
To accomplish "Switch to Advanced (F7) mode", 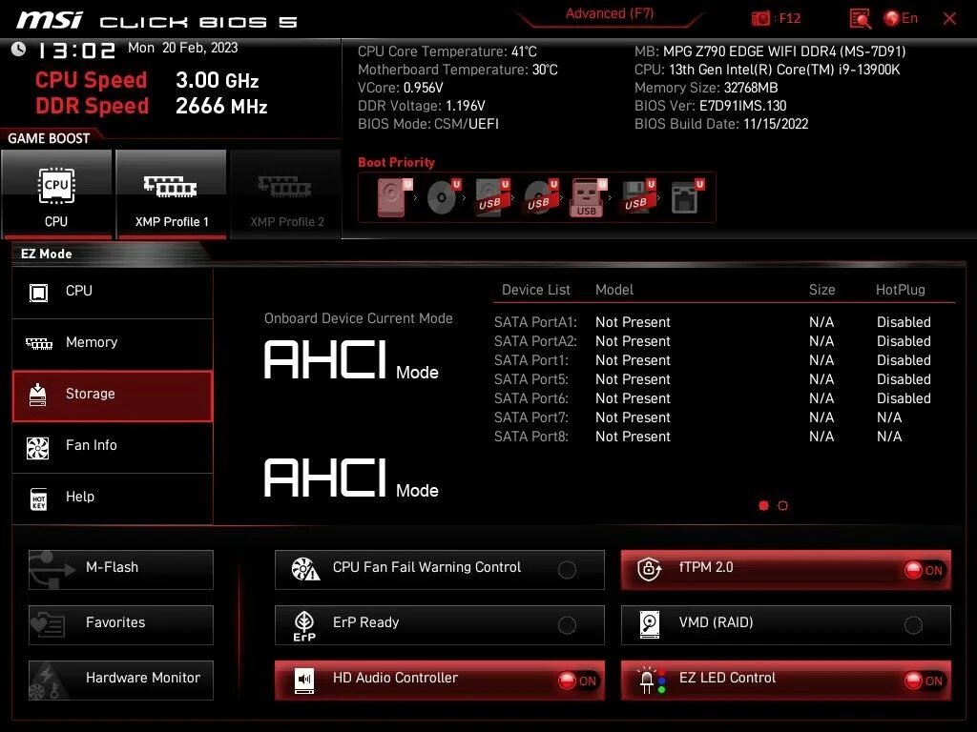I will pyautogui.click(x=610, y=13).
